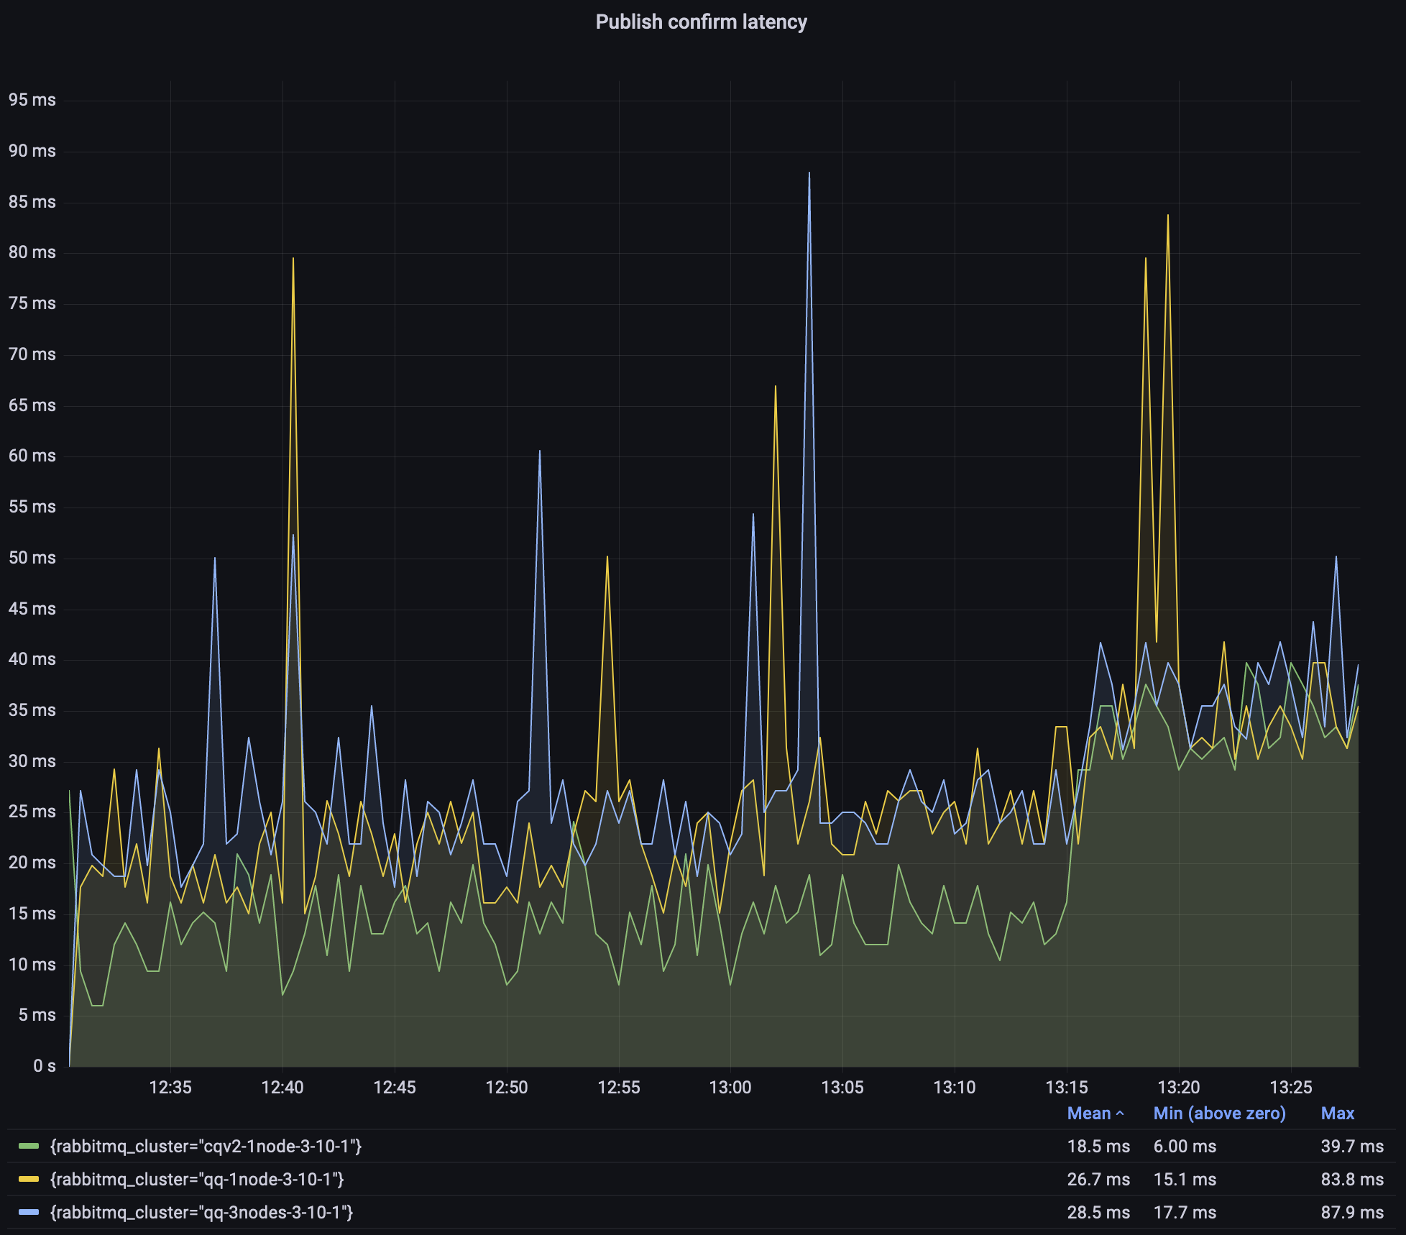Screen dimensions: 1406x1235
Task: Sort legend by Mean column header
Action: pyautogui.click(x=1088, y=1114)
